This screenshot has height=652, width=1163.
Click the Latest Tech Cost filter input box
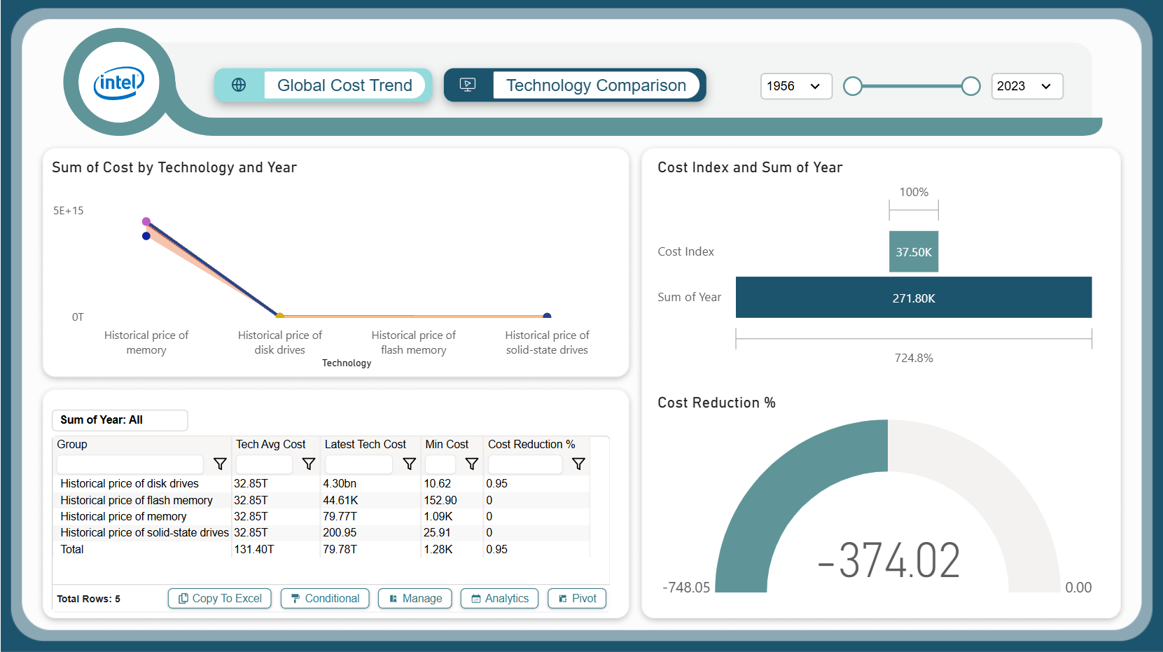pyautogui.click(x=358, y=464)
